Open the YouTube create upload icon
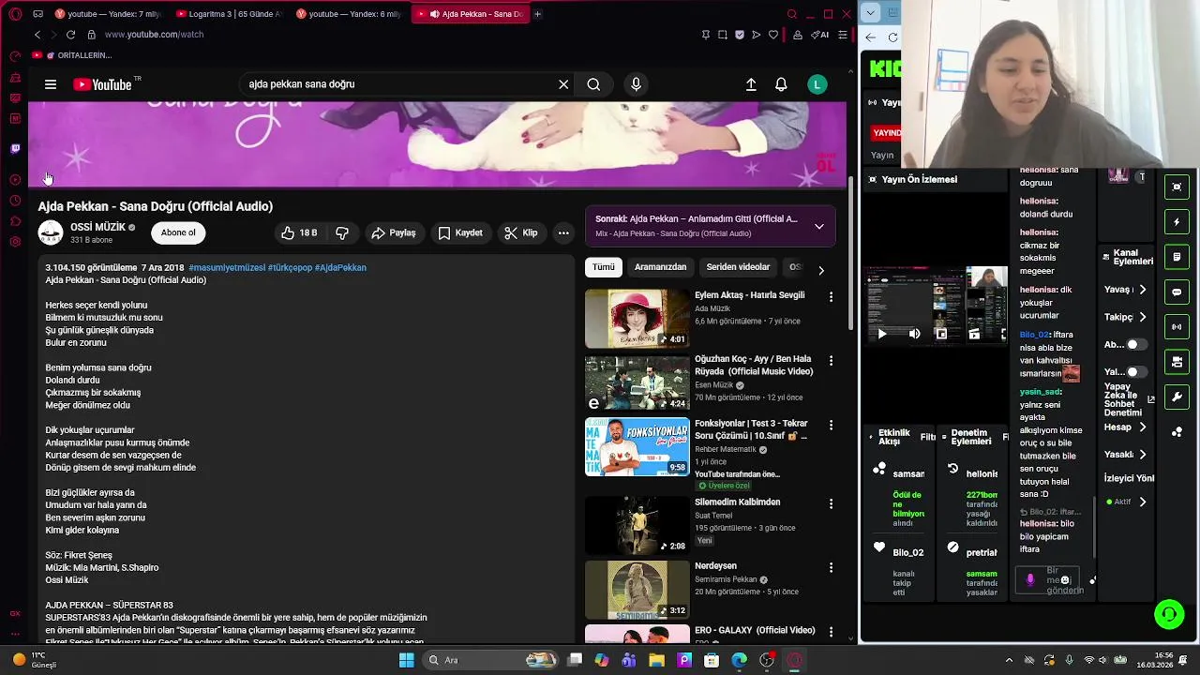Viewport: 1200px width, 675px height. pos(751,84)
